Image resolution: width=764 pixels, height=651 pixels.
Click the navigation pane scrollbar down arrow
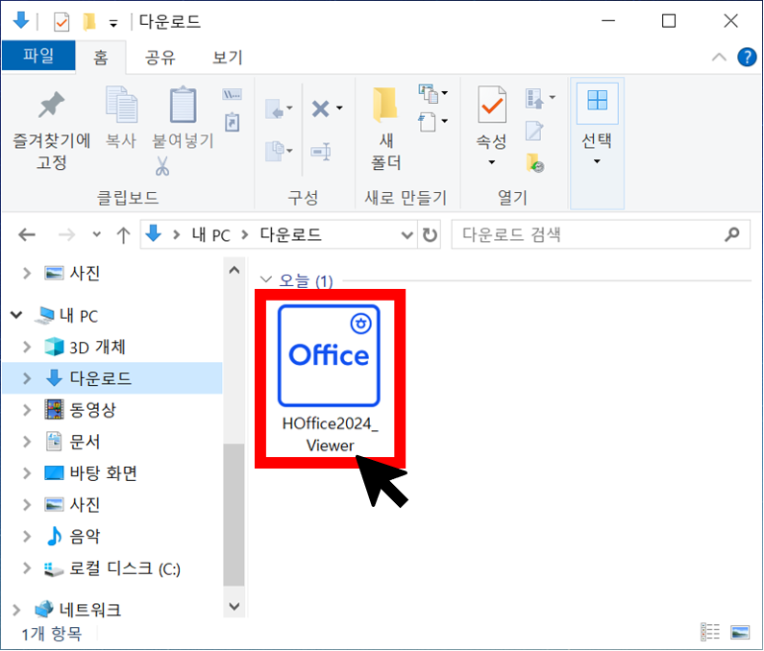click(234, 606)
